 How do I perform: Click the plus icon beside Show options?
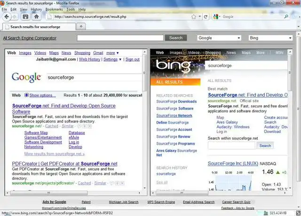pos(26,95)
